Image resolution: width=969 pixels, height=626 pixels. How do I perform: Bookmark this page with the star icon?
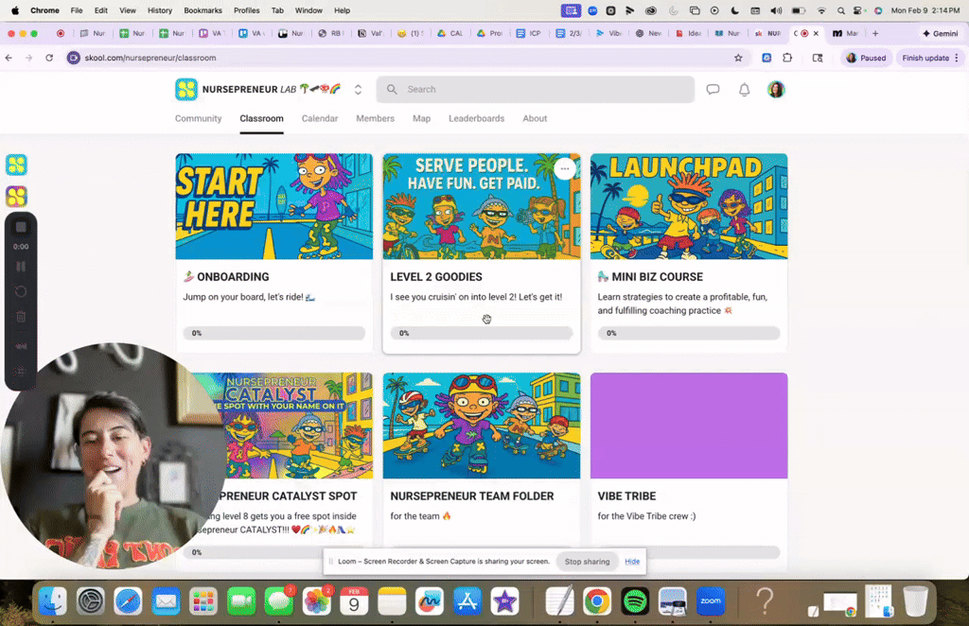[738, 58]
